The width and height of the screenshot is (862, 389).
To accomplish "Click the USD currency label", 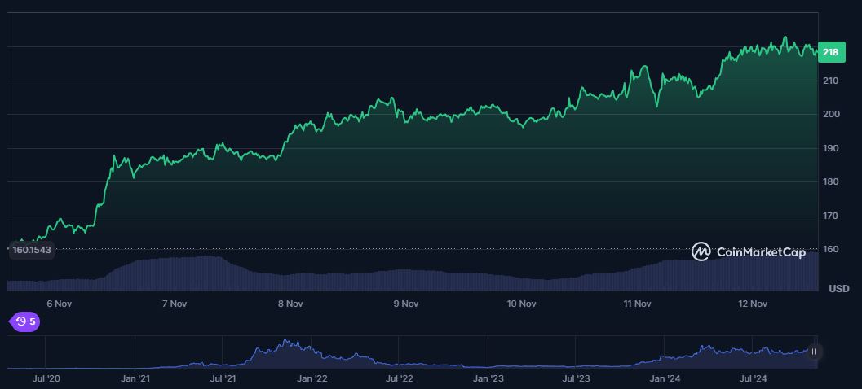I will [839, 289].
